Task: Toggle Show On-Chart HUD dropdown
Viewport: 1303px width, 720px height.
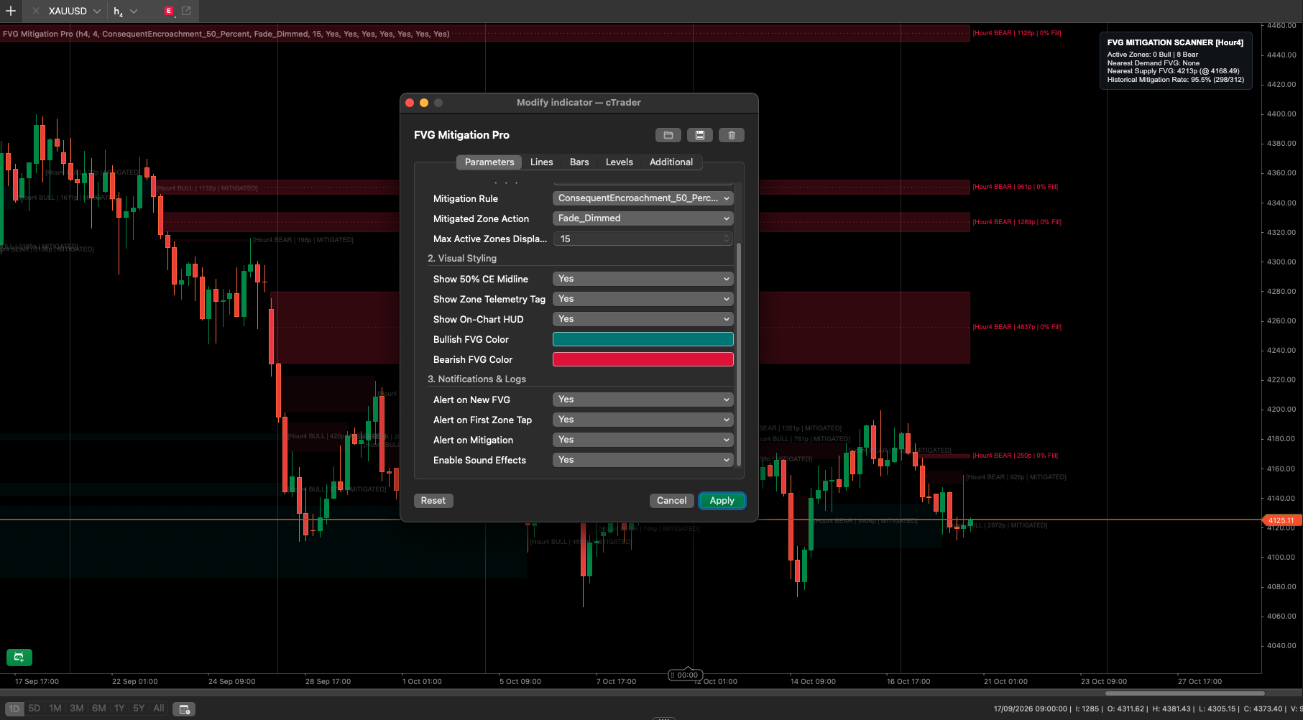Action: tap(643, 319)
